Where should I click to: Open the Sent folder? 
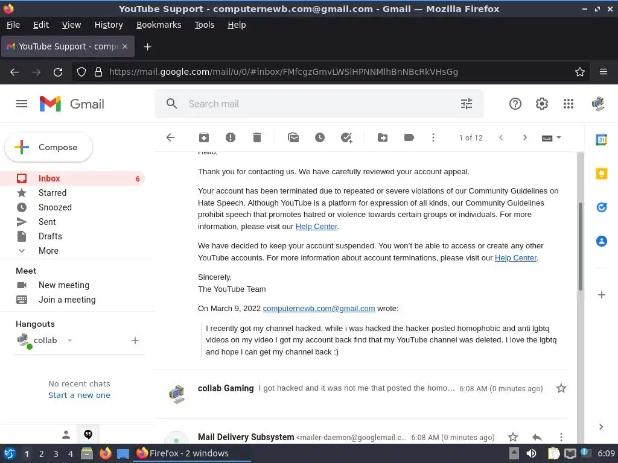pyautogui.click(x=72, y=222)
